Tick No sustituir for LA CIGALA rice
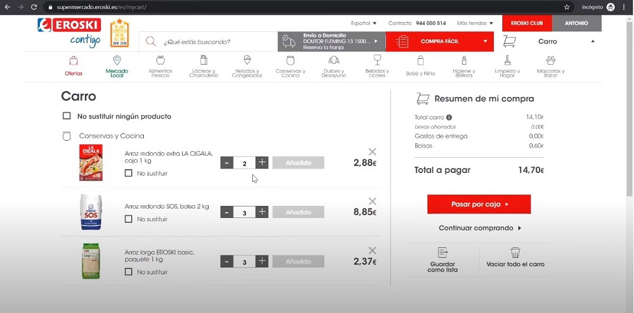 [129, 173]
